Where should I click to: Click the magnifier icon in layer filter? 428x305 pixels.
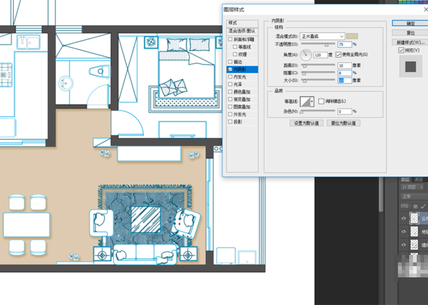405,187
